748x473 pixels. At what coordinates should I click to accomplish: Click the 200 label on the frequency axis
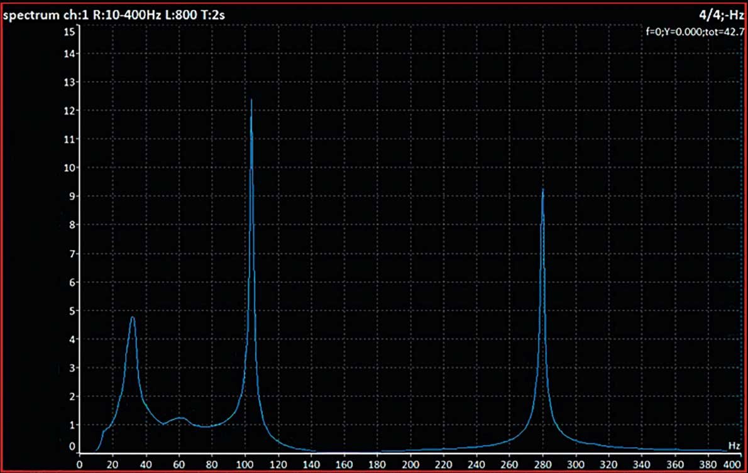[x=410, y=464]
